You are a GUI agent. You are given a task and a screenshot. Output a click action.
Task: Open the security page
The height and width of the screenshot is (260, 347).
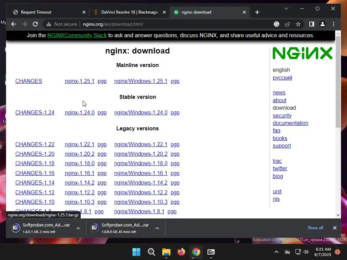pyautogui.click(x=282, y=116)
